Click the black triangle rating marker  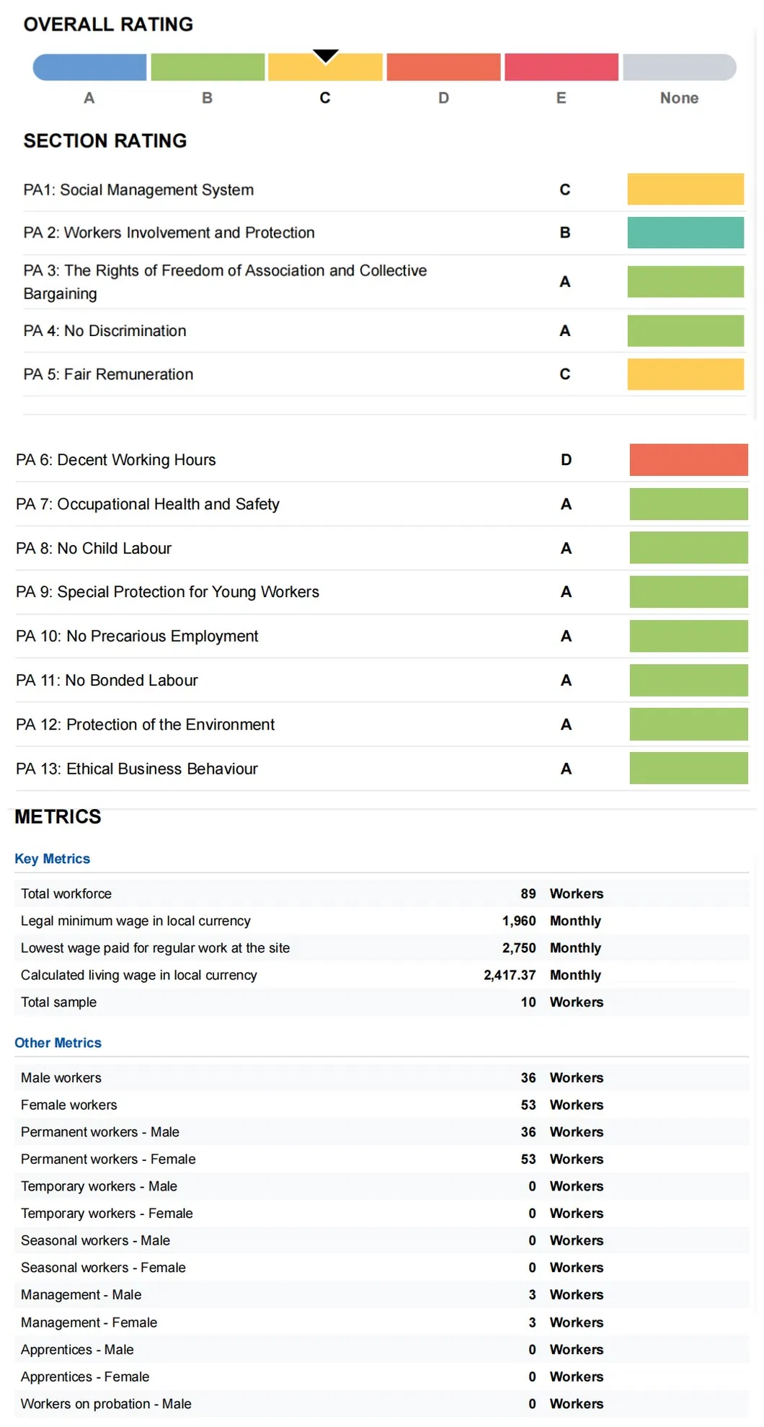pyautogui.click(x=326, y=56)
